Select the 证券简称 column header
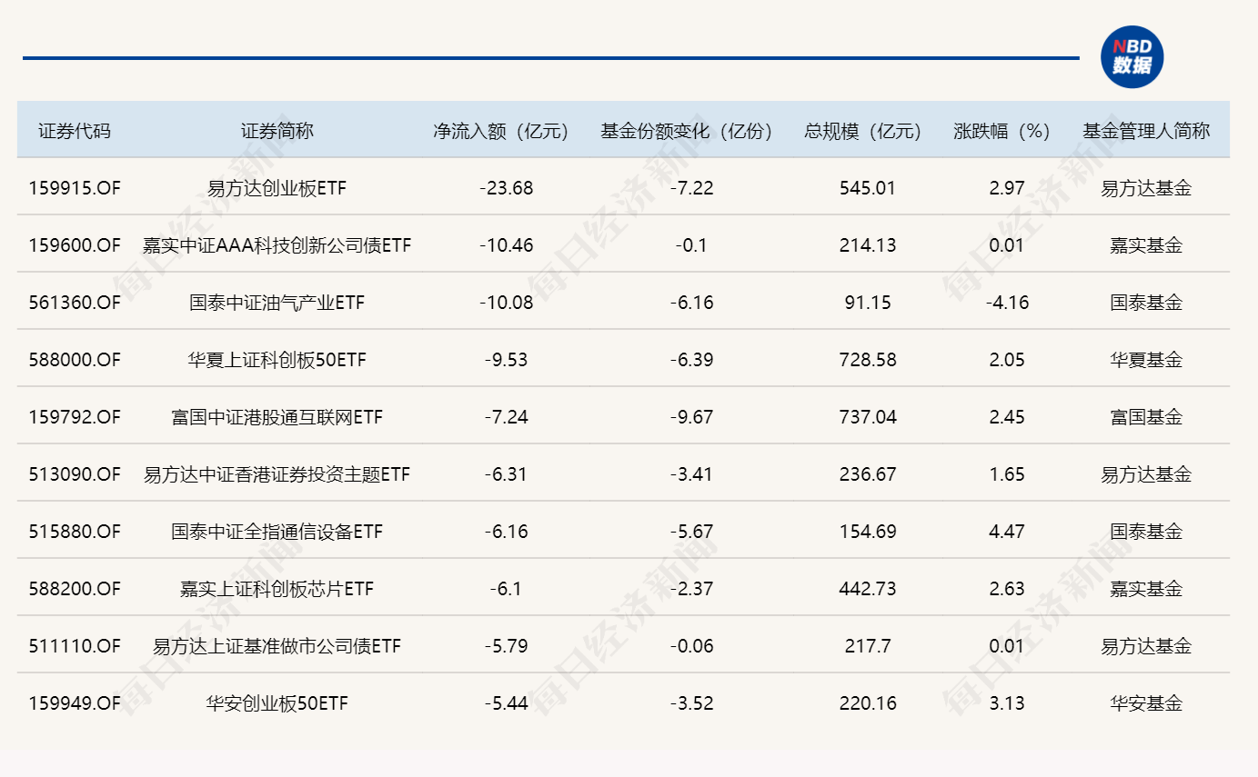 point(277,131)
